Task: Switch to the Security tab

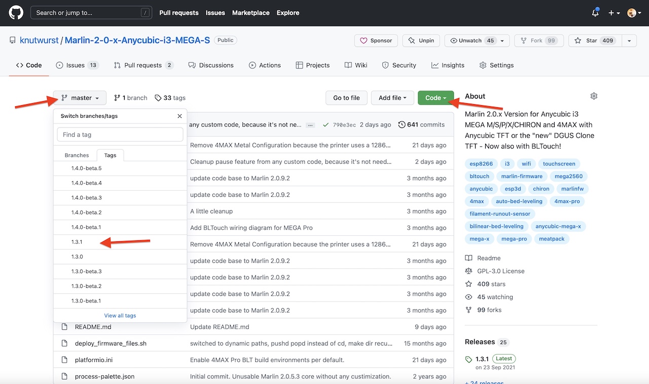Action: tap(399, 65)
